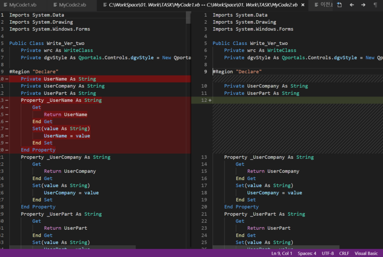Click 'Private wrc As WriteClass' in the left pane
The width and height of the screenshot is (383, 257).
tap(56, 50)
